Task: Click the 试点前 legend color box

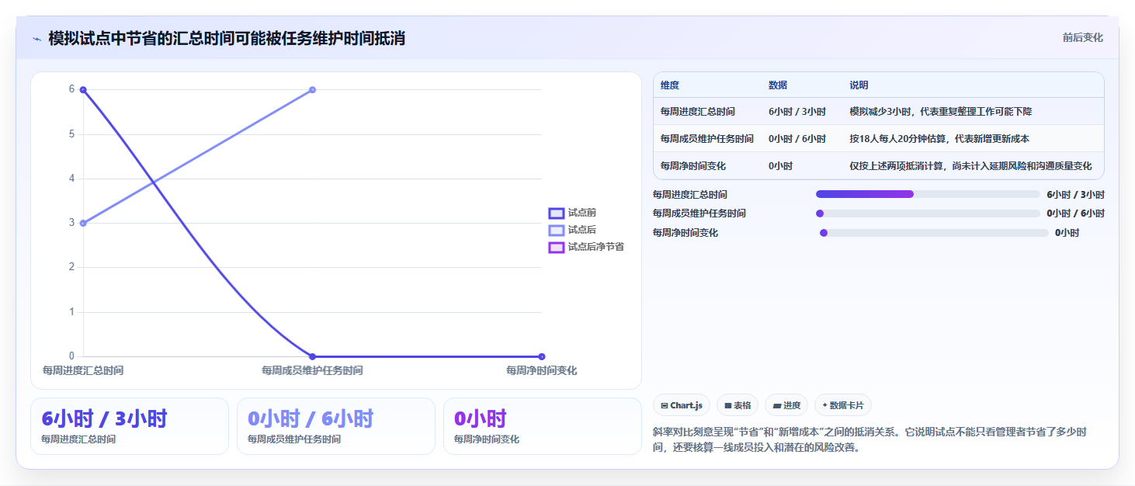Action: coord(556,213)
